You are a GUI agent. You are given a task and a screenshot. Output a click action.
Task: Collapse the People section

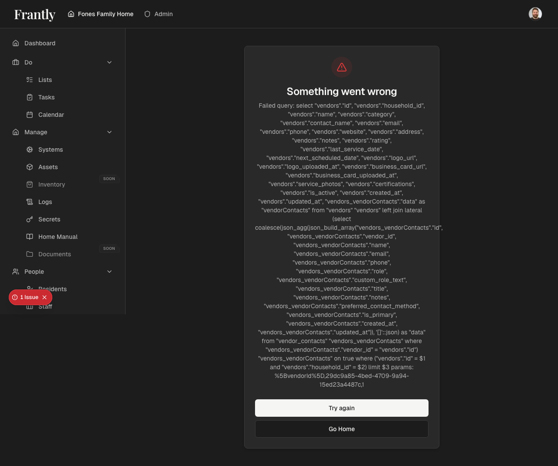pos(109,272)
